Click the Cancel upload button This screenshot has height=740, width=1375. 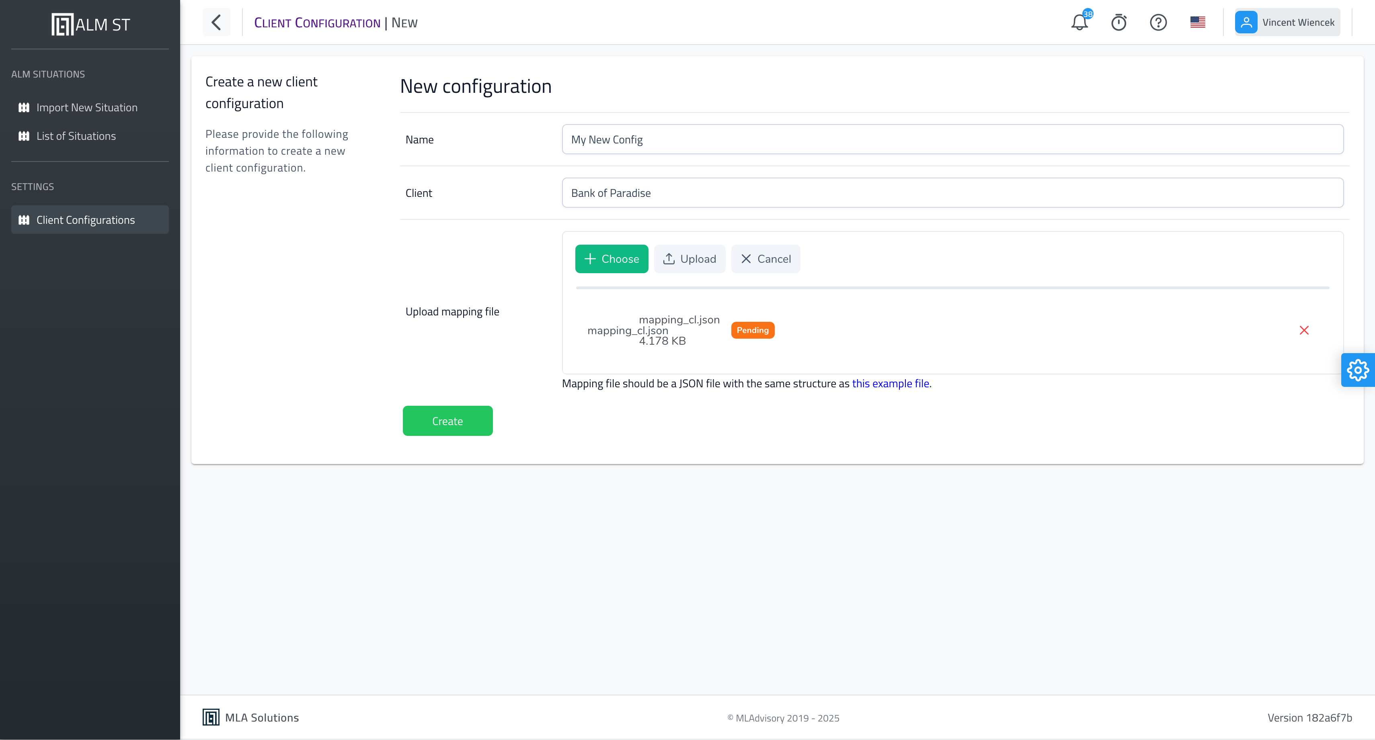coord(765,259)
